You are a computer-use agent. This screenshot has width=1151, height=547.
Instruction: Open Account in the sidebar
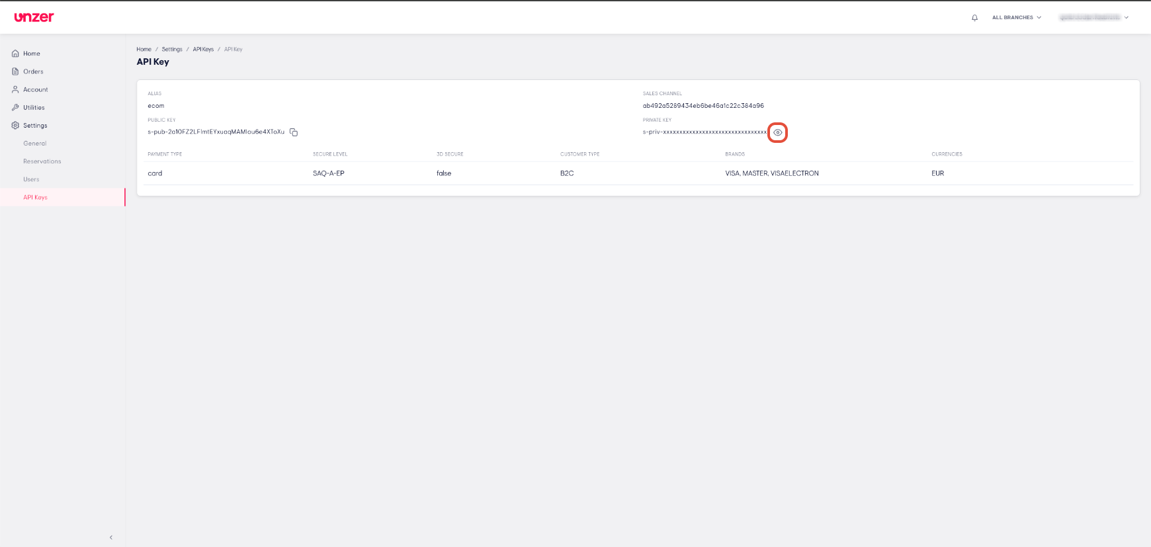coord(36,89)
